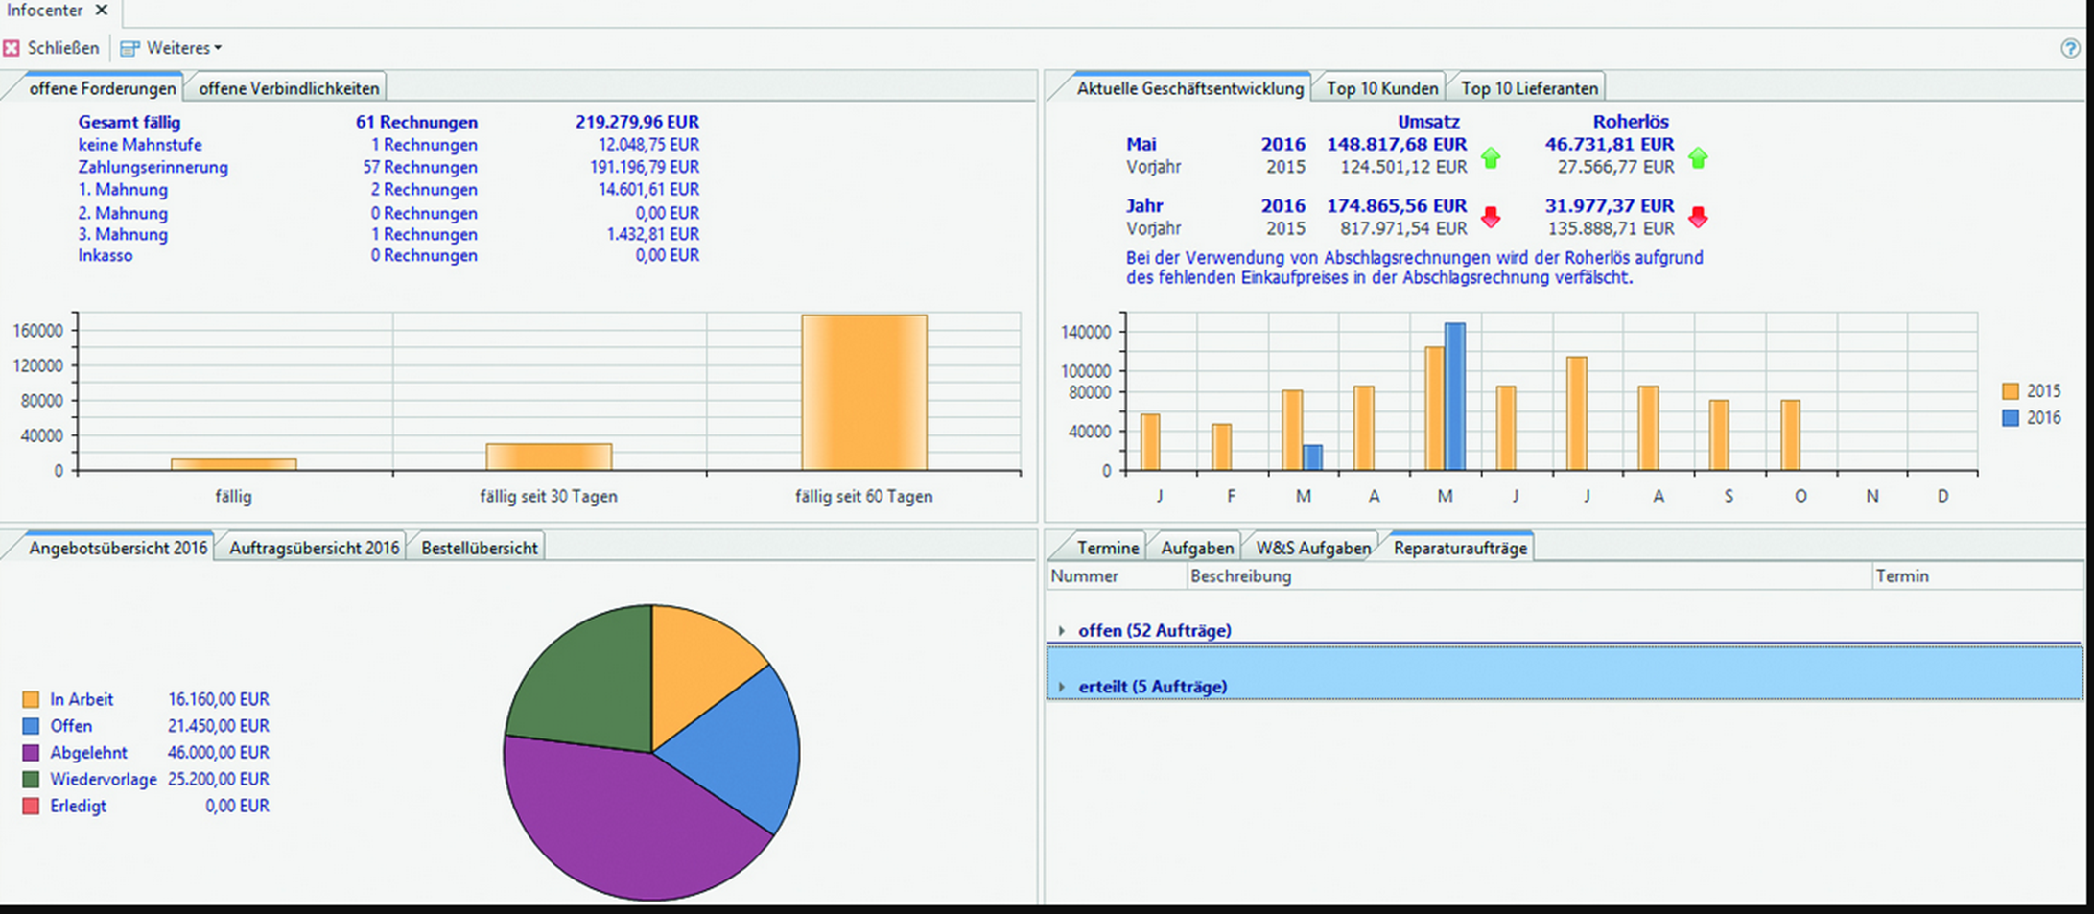Click green up arrow beside Mai Roherlös
Screen dimensions: 2094x914
[1698, 157]
